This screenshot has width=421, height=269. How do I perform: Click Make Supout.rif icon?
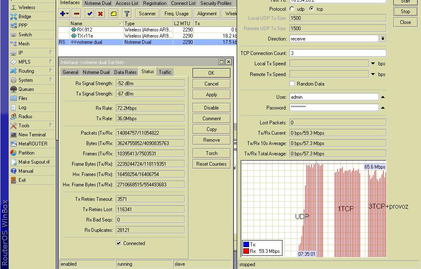tap(14, 162)
